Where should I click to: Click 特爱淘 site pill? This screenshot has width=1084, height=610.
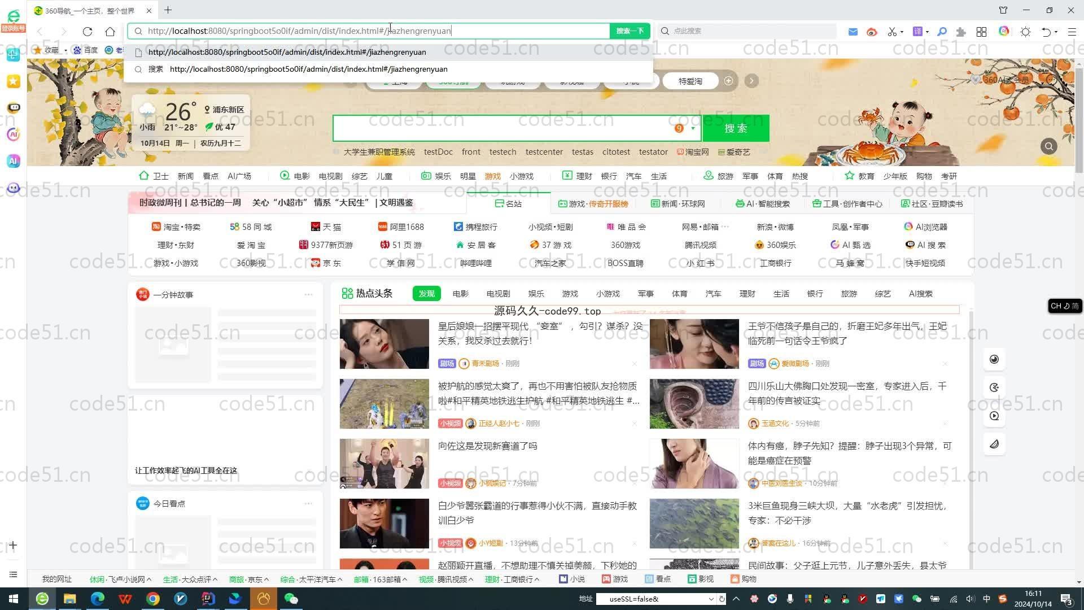pos(690,81)
